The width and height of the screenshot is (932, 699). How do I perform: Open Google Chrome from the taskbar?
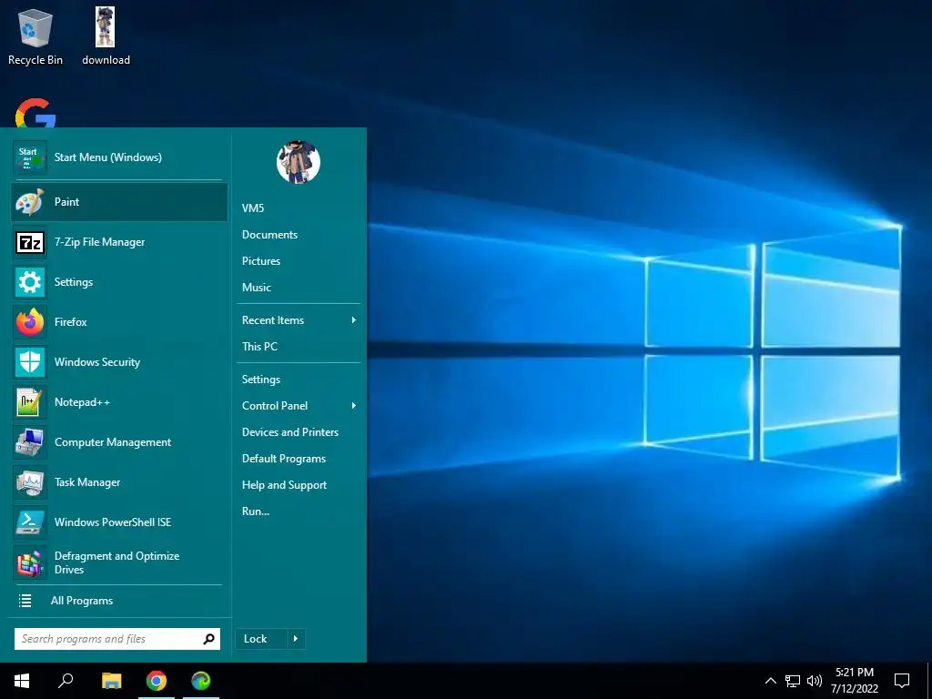tap(157, 681)
